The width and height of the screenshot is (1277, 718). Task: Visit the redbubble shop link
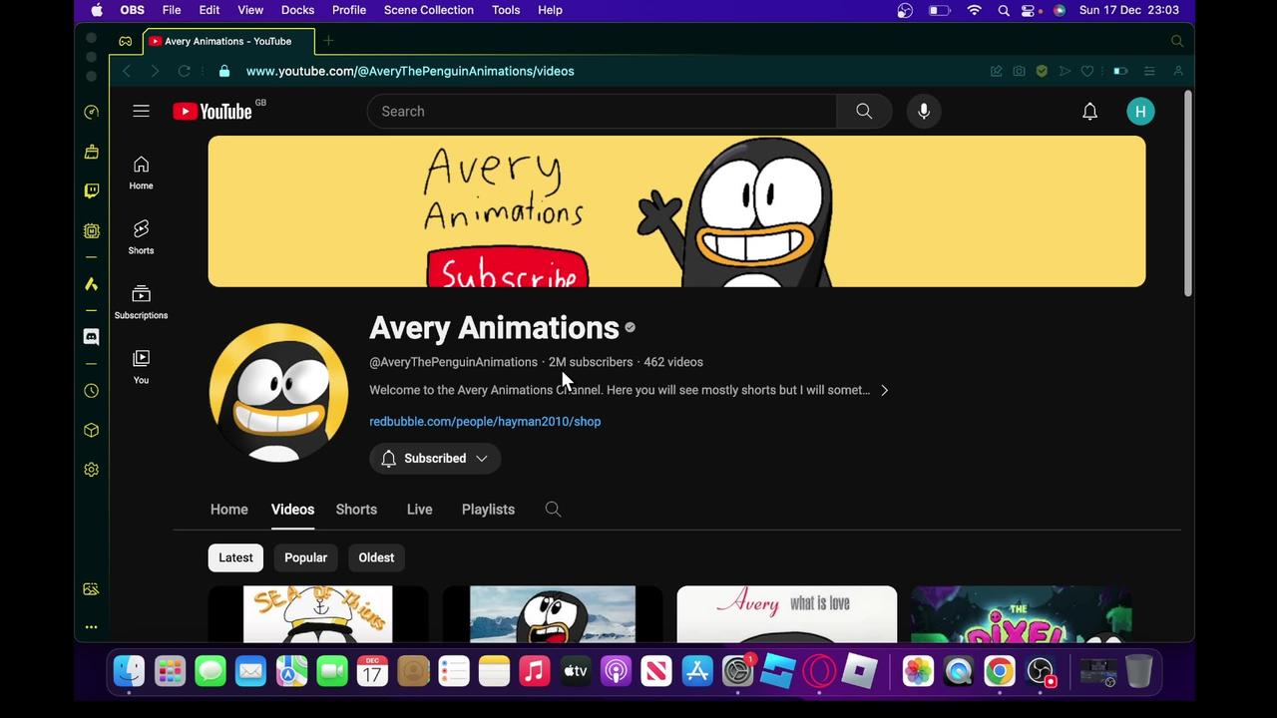pos(485,421)
